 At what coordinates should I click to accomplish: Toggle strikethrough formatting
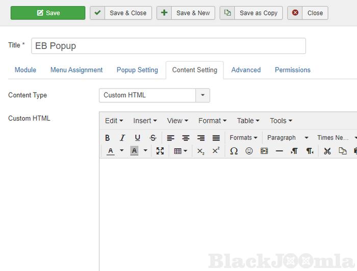(x=152, y=138)
